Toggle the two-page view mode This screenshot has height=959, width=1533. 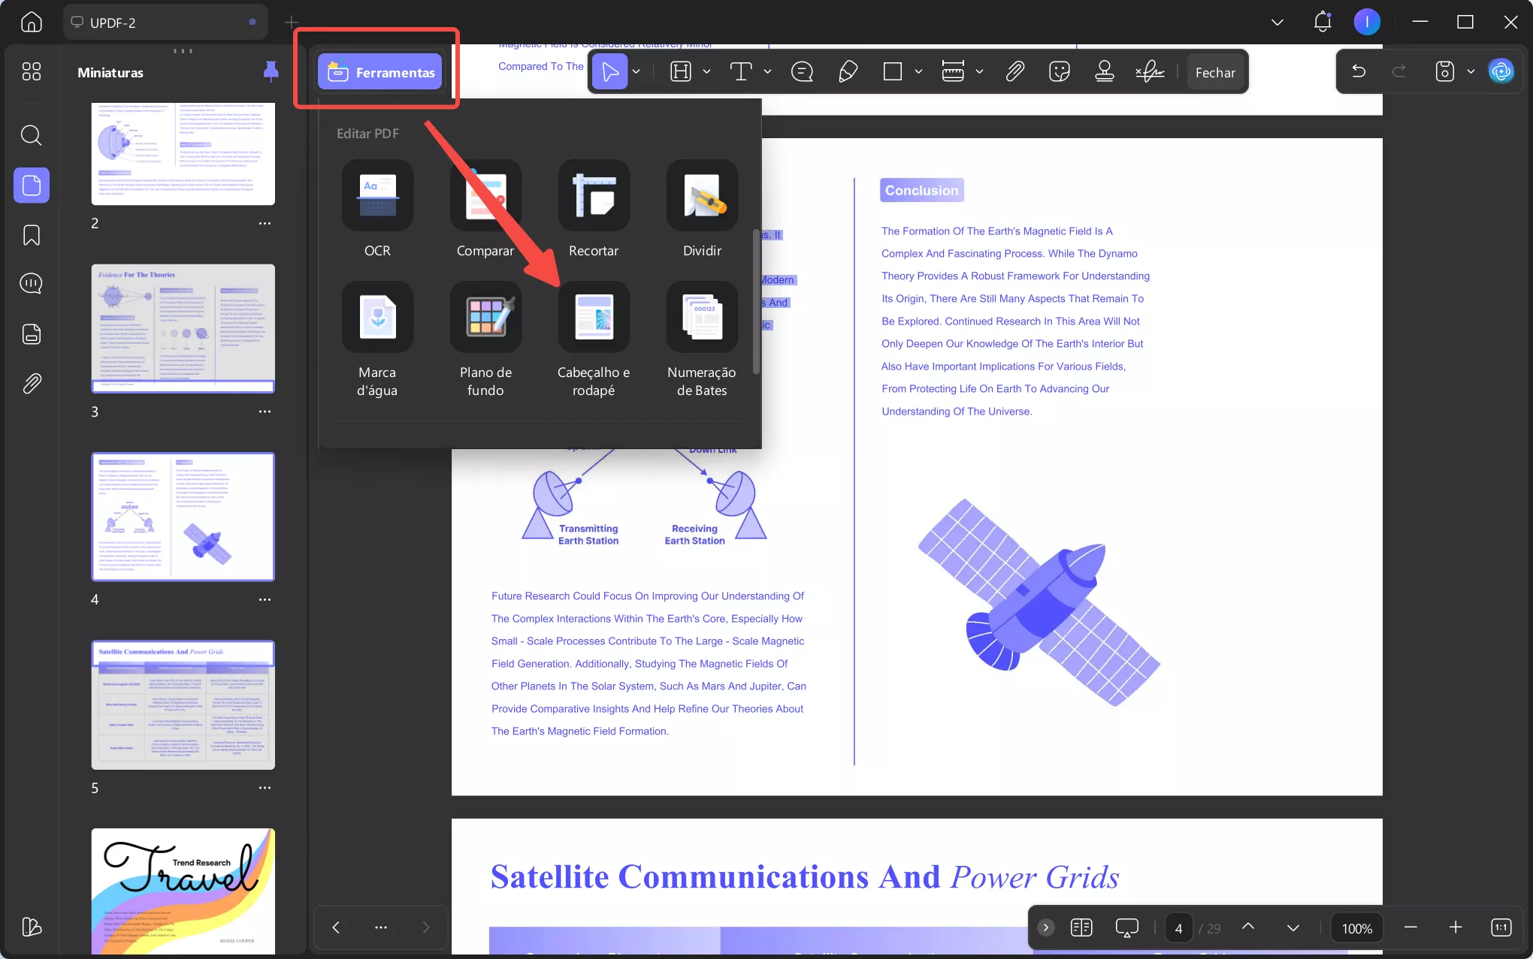click(x=1081, y=927)
